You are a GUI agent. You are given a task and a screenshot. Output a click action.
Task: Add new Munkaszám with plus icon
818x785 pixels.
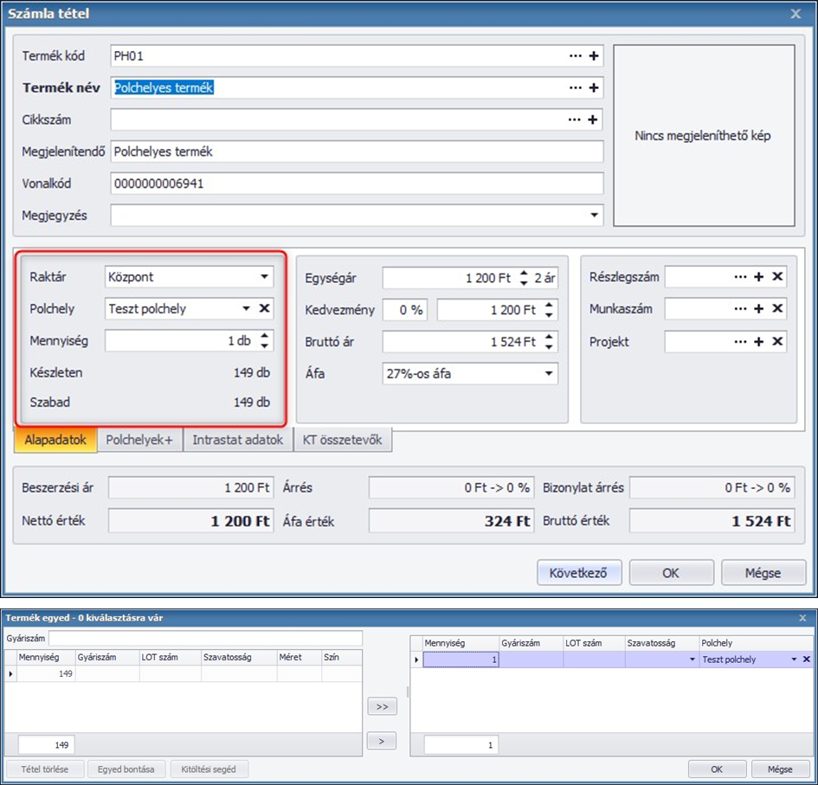tap(758, 309)
